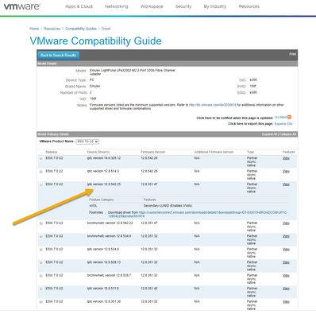Click View for lpfc 14.0.326.12
Image resolution: width=316 pixels, height=318 pixels.
286,158
